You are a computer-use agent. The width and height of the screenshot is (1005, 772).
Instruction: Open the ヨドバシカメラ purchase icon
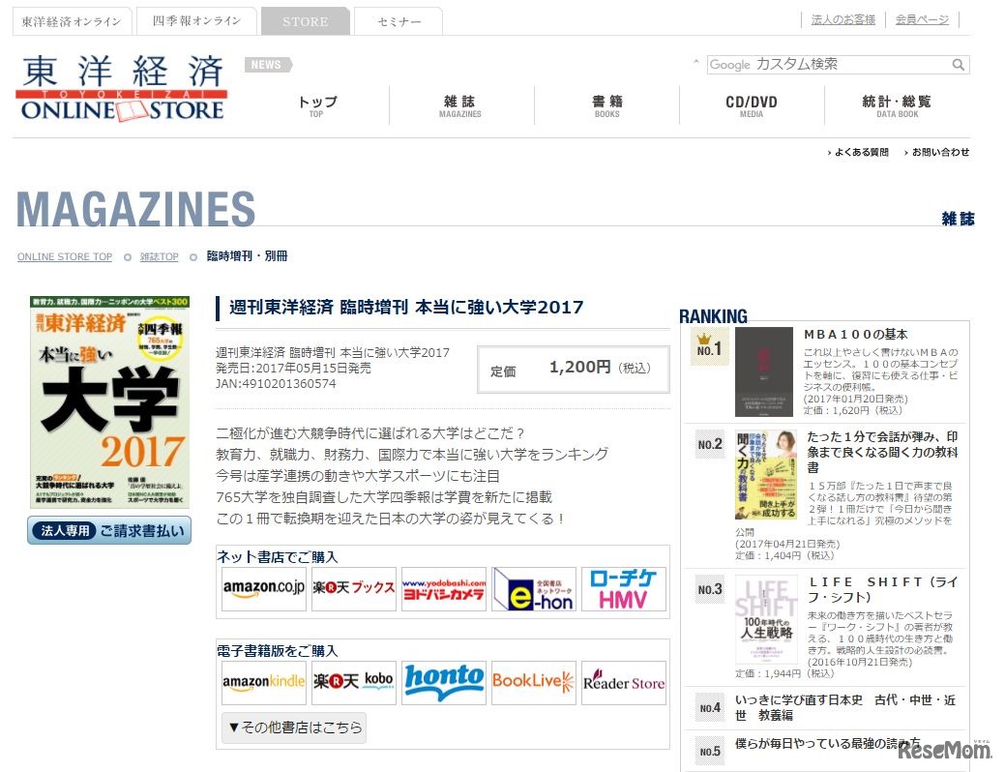click(x=444, y=588)
